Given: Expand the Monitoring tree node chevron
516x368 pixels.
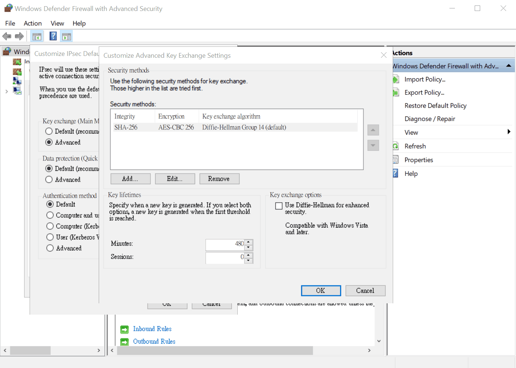Looking at the screenshot, I should 7,91.
